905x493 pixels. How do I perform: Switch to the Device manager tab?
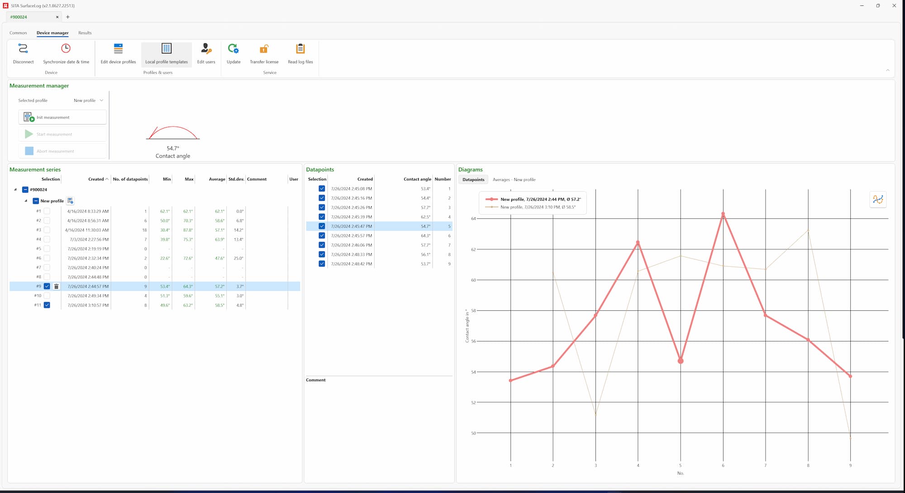point(52,33)
